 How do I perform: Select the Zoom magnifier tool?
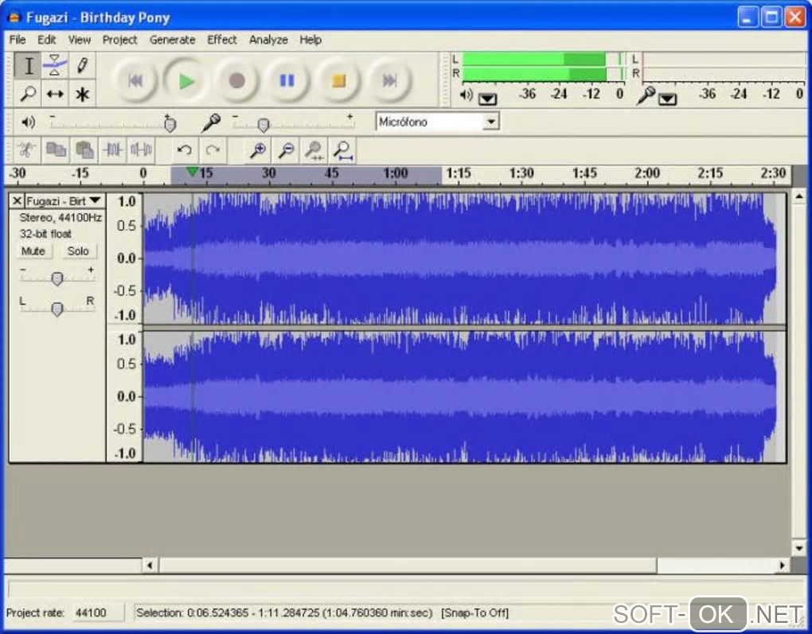28,94
